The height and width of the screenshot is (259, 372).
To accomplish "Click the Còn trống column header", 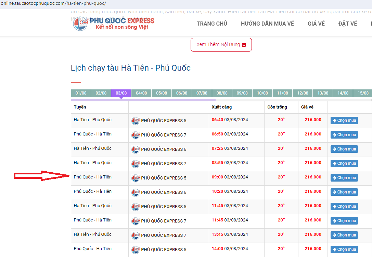I will point(277,107).
